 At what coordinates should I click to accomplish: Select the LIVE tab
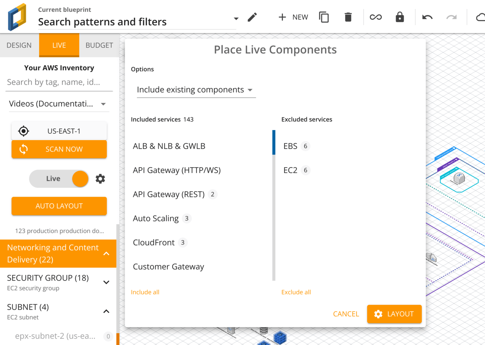coord(59,45)
